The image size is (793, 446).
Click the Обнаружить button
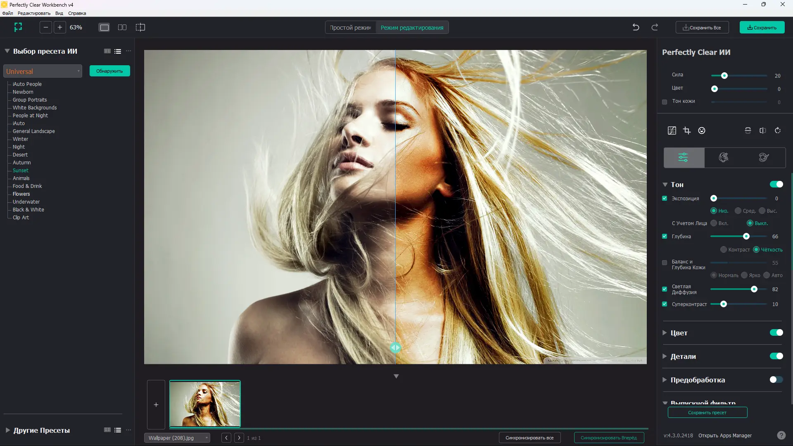click(x=109, y=71)
